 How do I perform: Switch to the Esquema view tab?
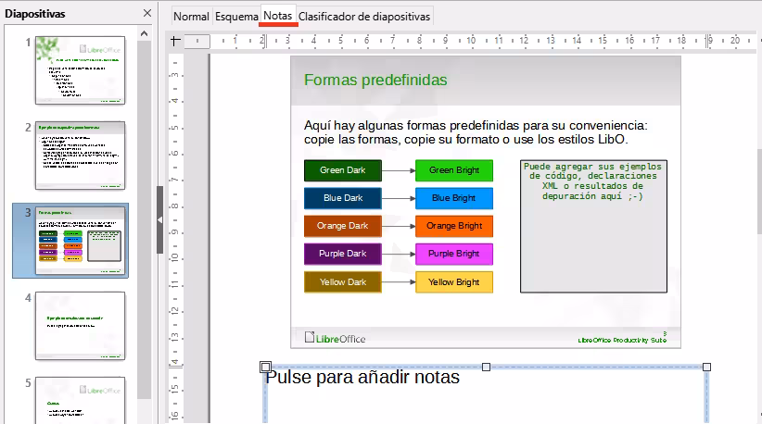point(236,17)
